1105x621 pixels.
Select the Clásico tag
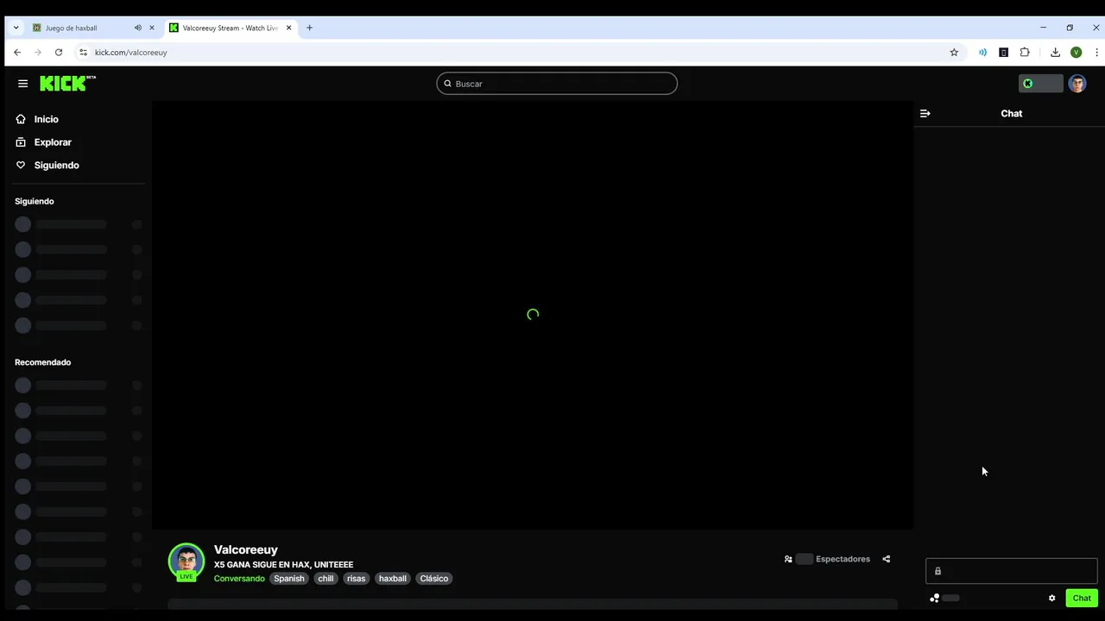[x=434, y=579]
